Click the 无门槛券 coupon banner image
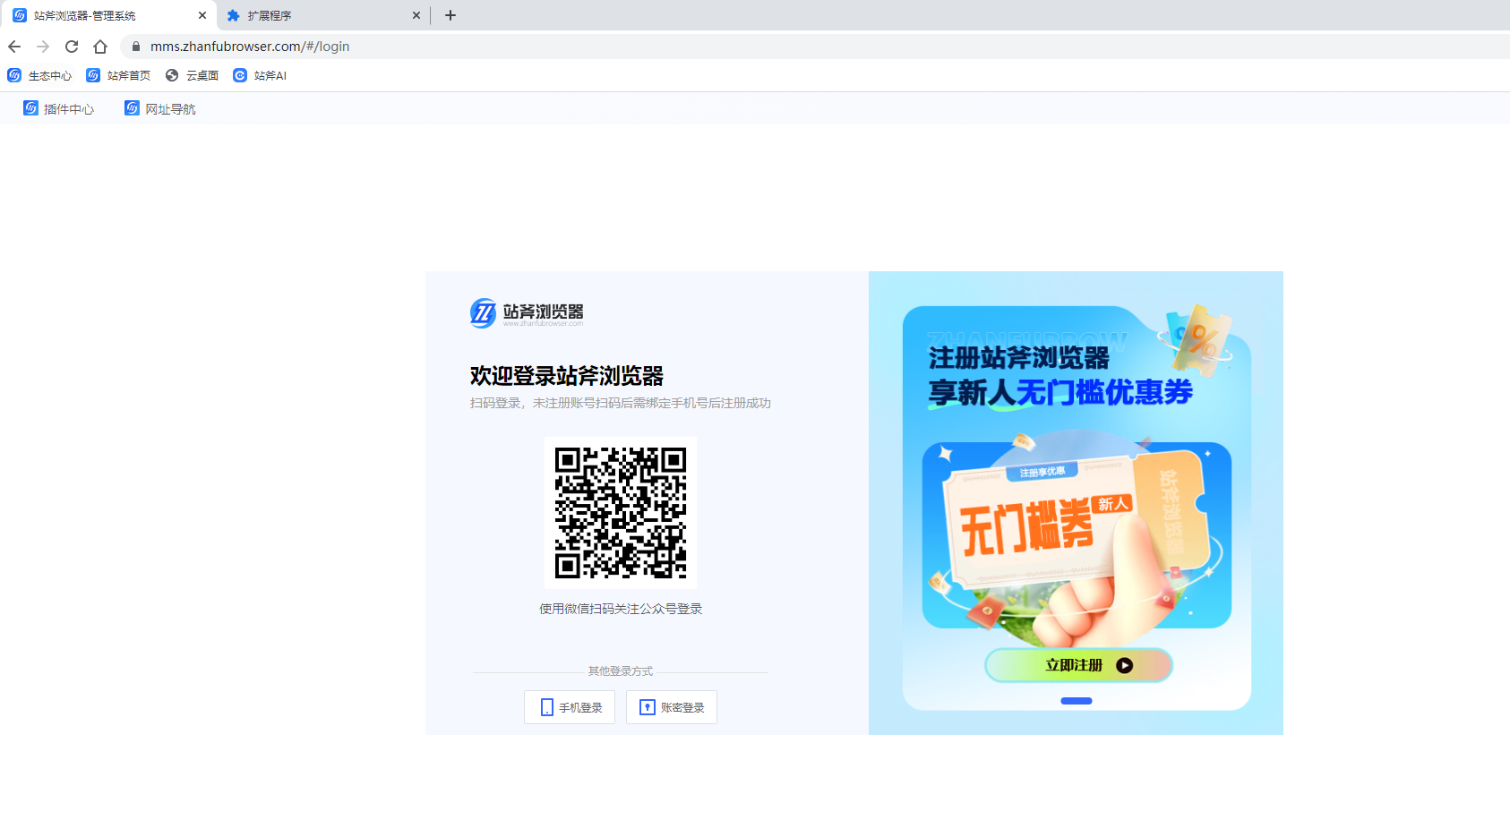 pyautogui.click(x=1077, y=535)
